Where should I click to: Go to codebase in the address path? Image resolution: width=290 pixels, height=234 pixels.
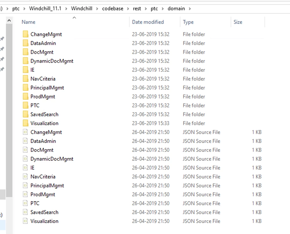(113, 8)
